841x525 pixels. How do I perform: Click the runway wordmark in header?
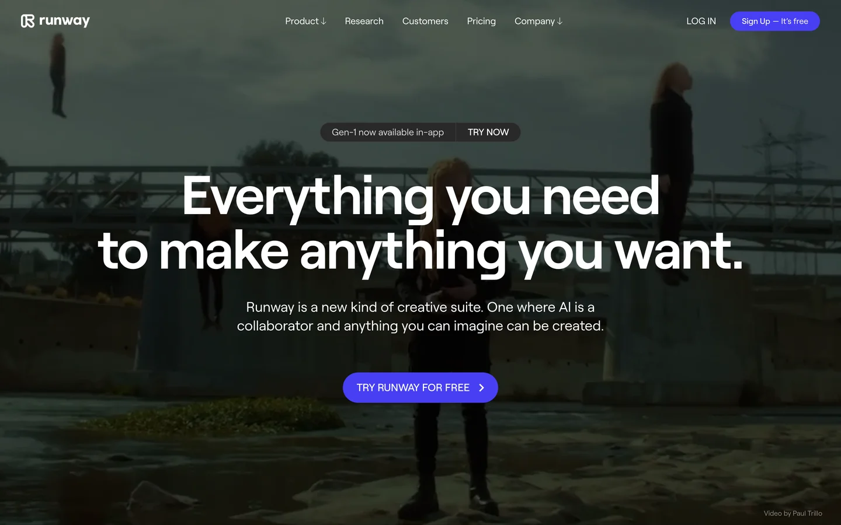[64, 21]
